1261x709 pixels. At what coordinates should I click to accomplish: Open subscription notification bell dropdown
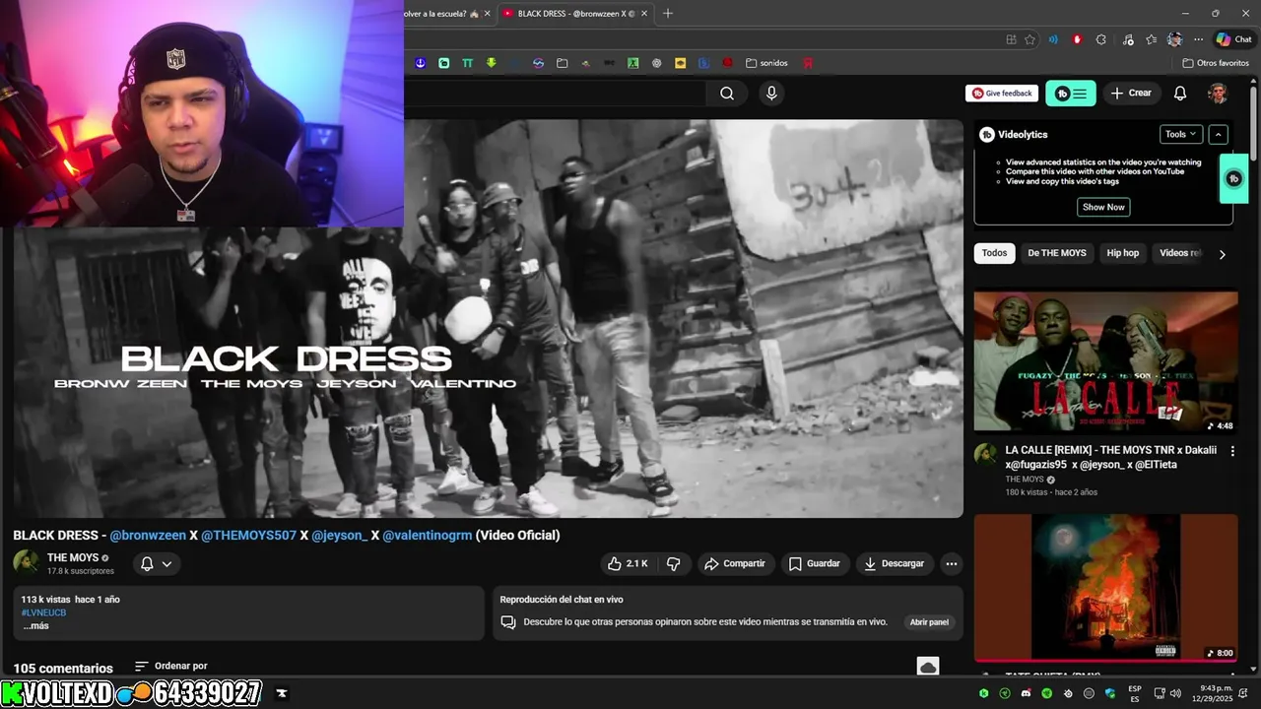(x=156, y=563)
